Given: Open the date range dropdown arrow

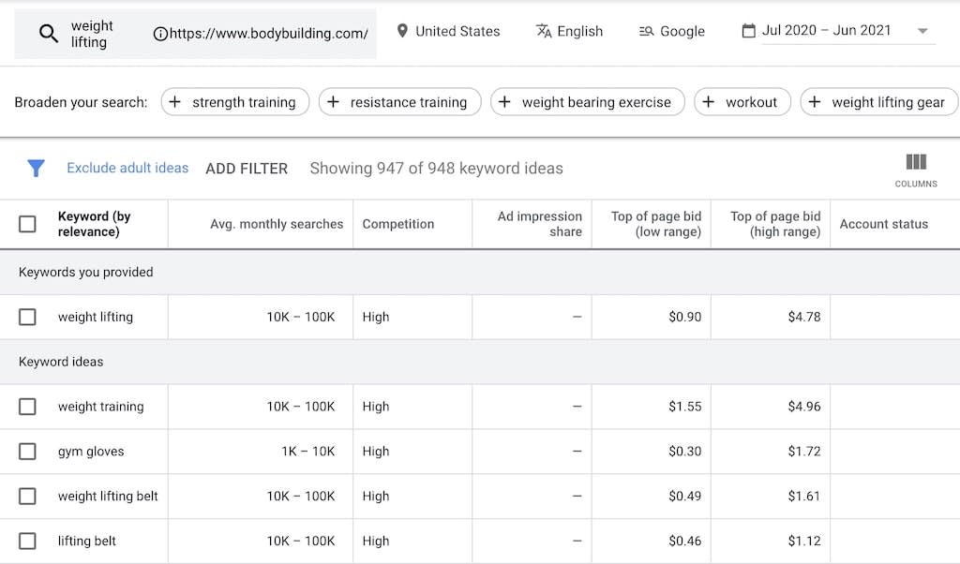Looking at the screenshot, I should click(922, 31).
